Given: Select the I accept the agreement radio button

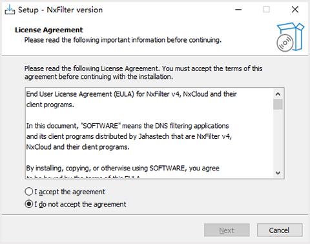Looking at the screenshot, I should pyautogui.click(x=28, y=192).
